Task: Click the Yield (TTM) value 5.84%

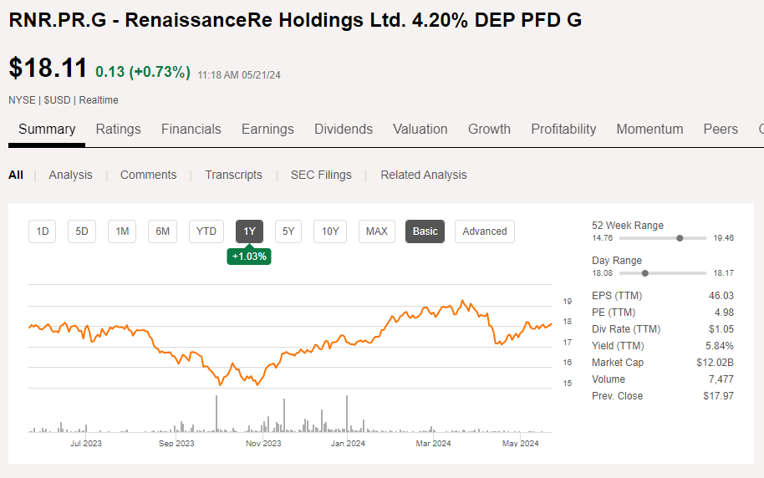Action: pyautogui.click(x=720, y=346)
